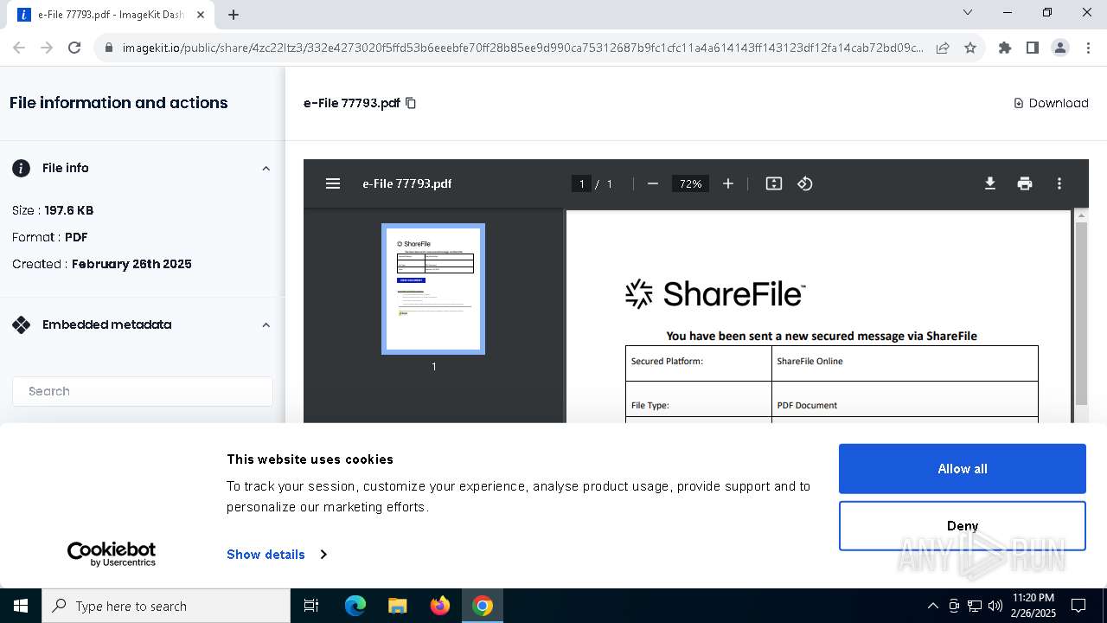This screenshot has width=1107, height=623.
Task: Launch Microsoft Edge from taskbar
Action: (x=355, y=606)
